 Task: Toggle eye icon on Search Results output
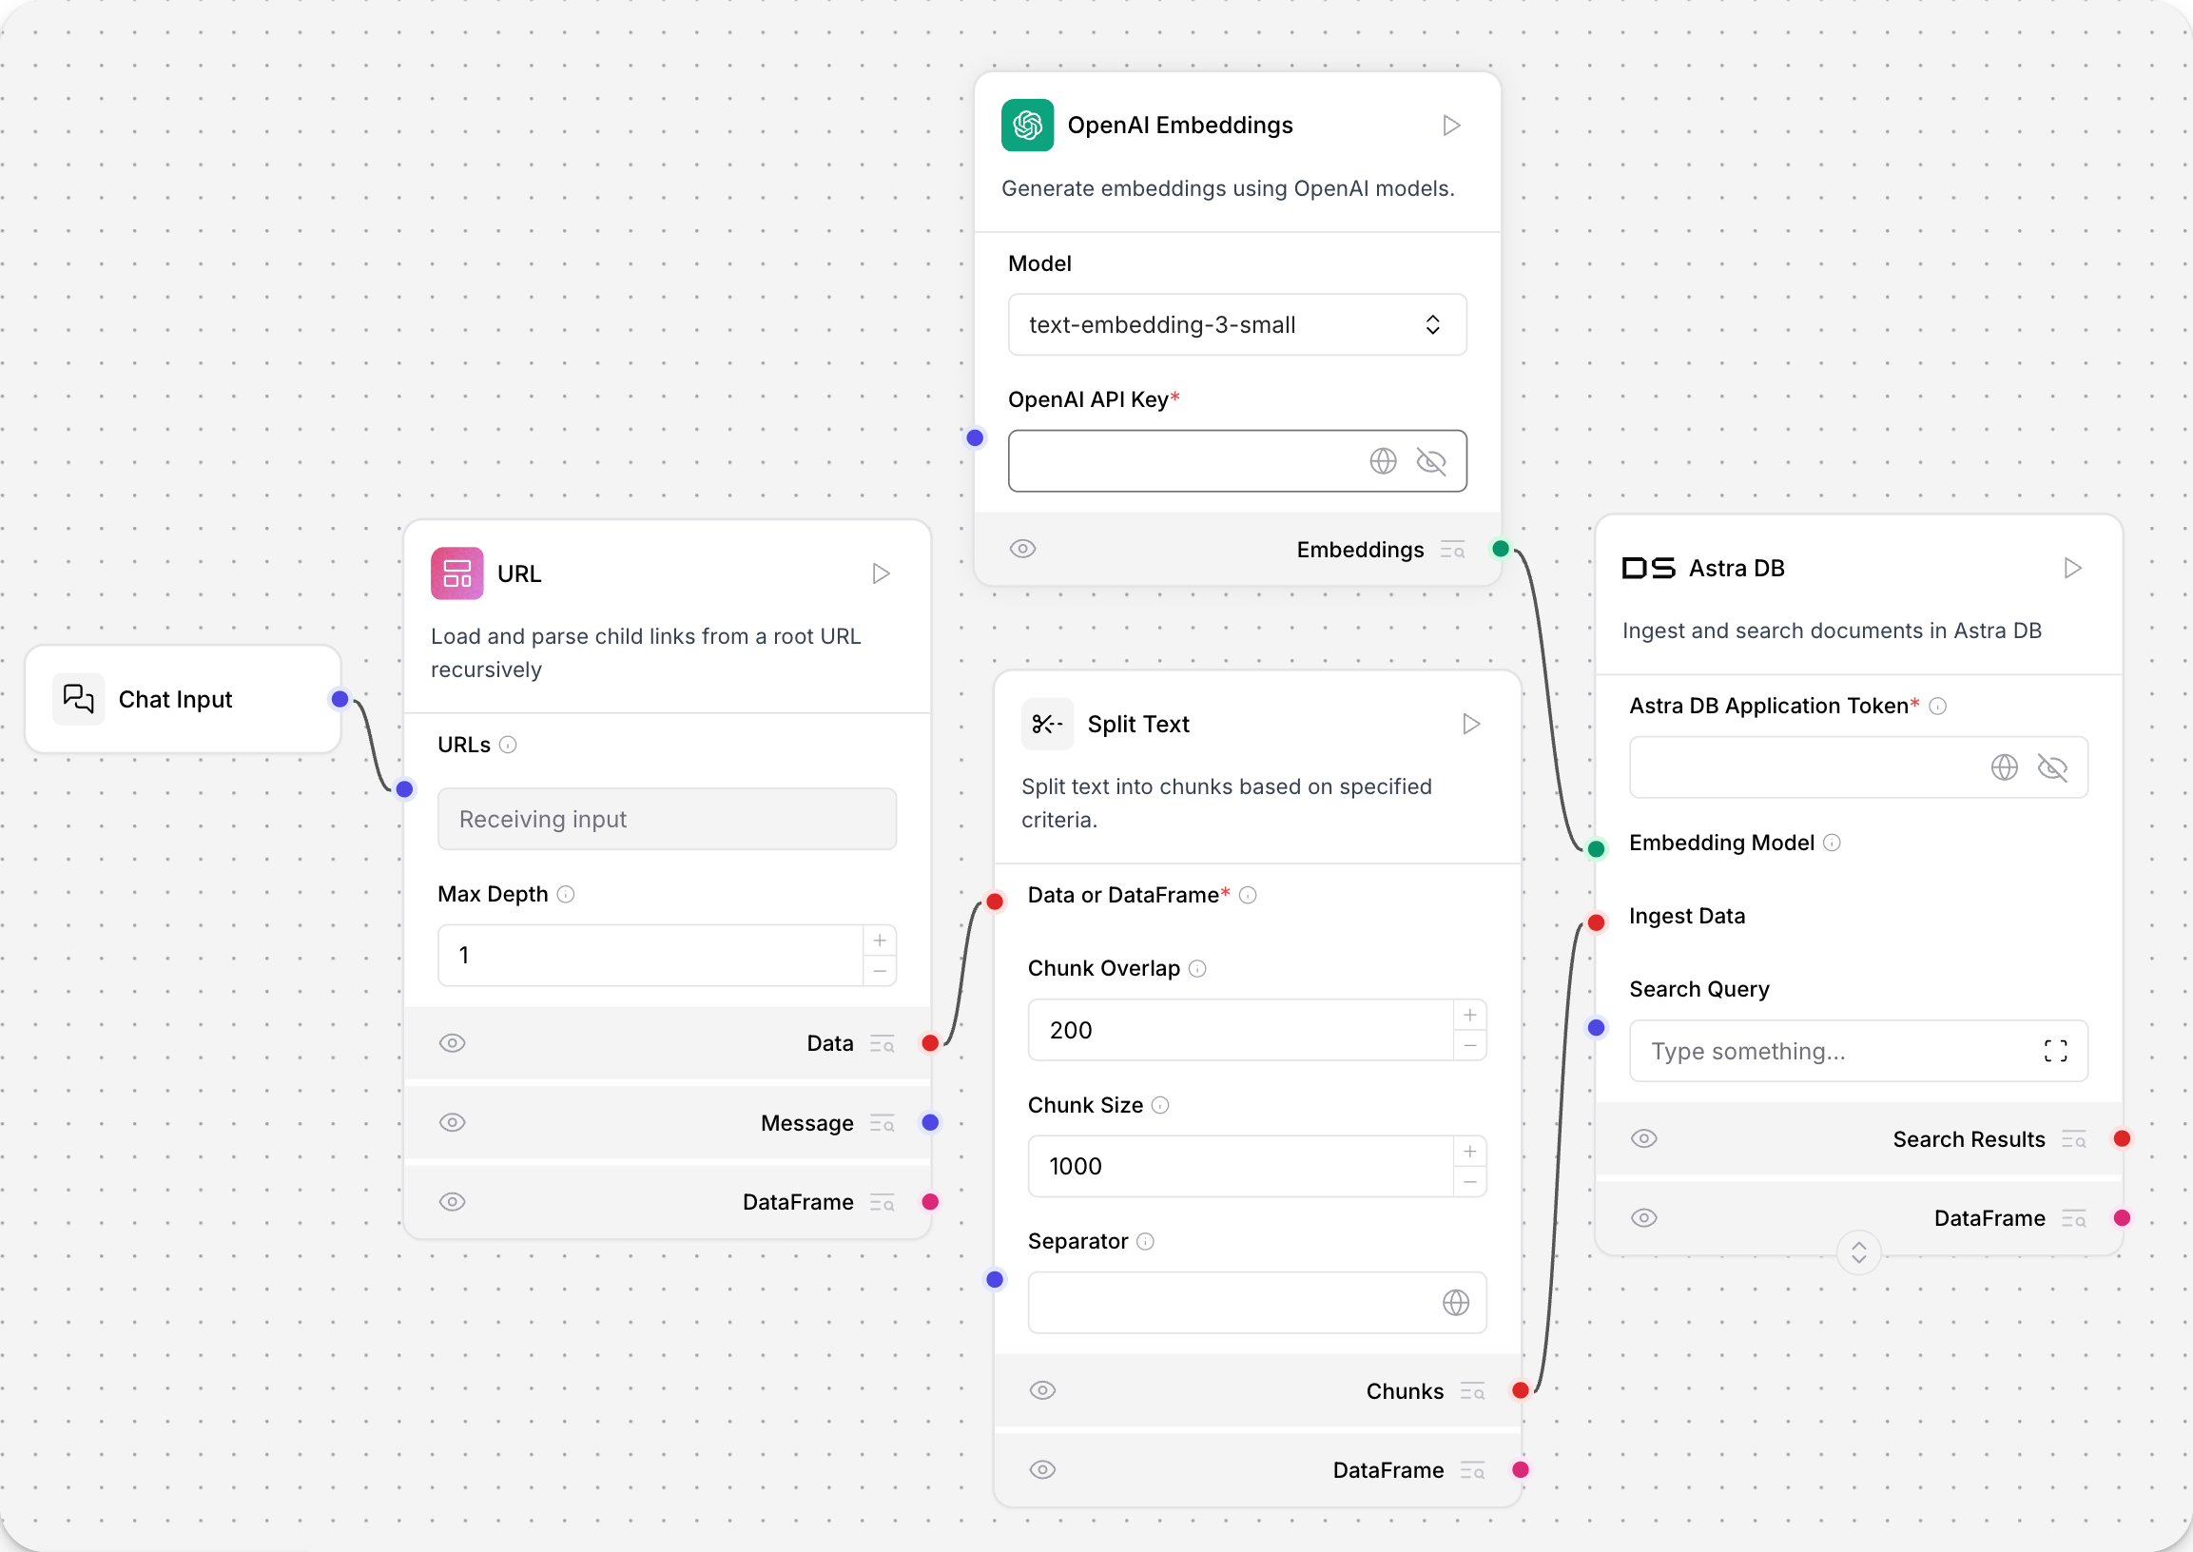tap(1643, 1138)
